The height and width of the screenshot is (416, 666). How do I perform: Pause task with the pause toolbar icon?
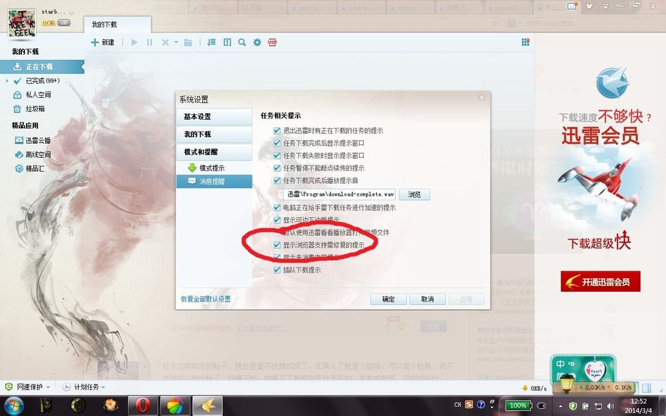(x=149, y=43)
